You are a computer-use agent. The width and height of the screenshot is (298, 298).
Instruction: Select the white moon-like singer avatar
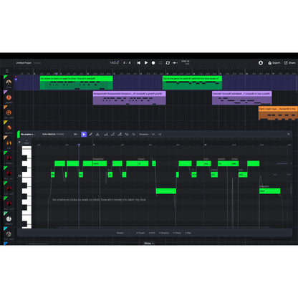click(x=9, y=218)
